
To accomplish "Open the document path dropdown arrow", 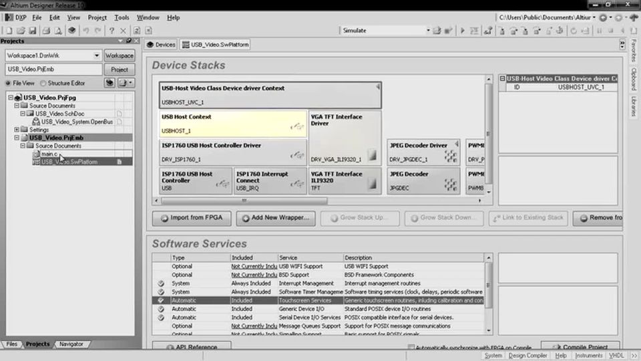I will pos(594,17).
